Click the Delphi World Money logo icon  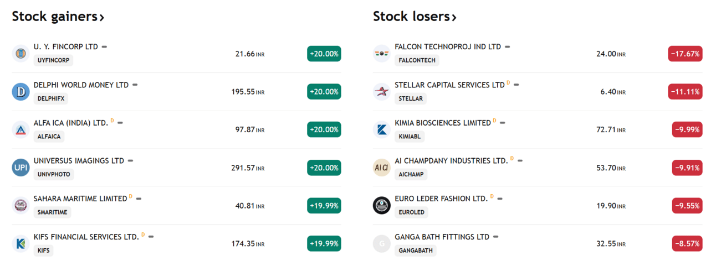tap(21, 92)
